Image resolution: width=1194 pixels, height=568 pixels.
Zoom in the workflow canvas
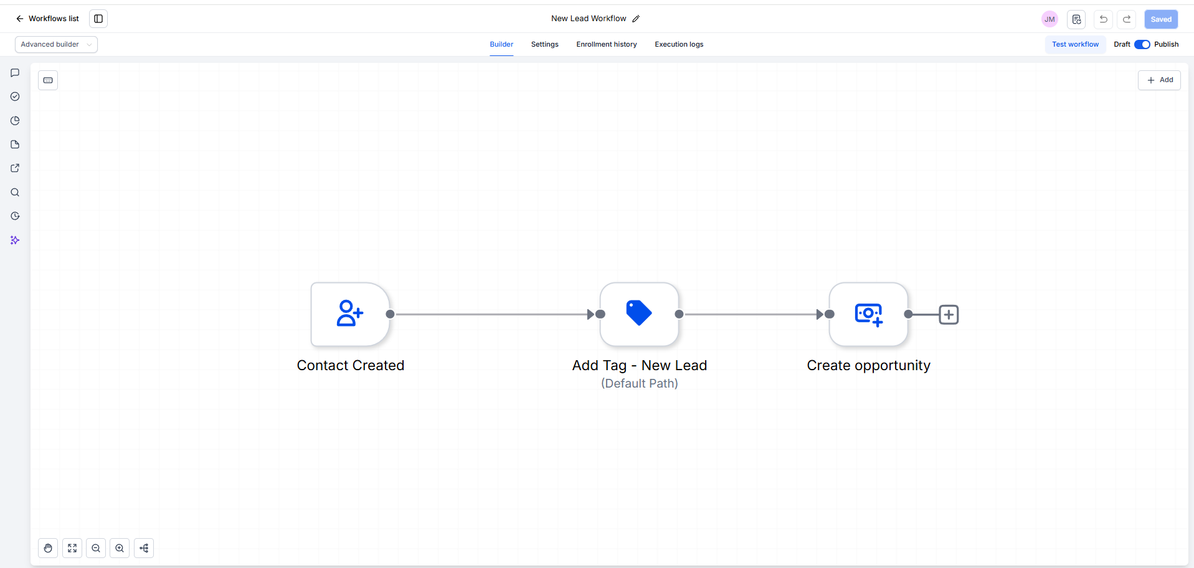coord(120,548)
